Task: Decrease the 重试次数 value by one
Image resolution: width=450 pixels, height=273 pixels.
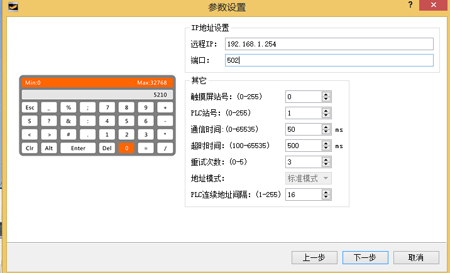Action: coord(326,164)
